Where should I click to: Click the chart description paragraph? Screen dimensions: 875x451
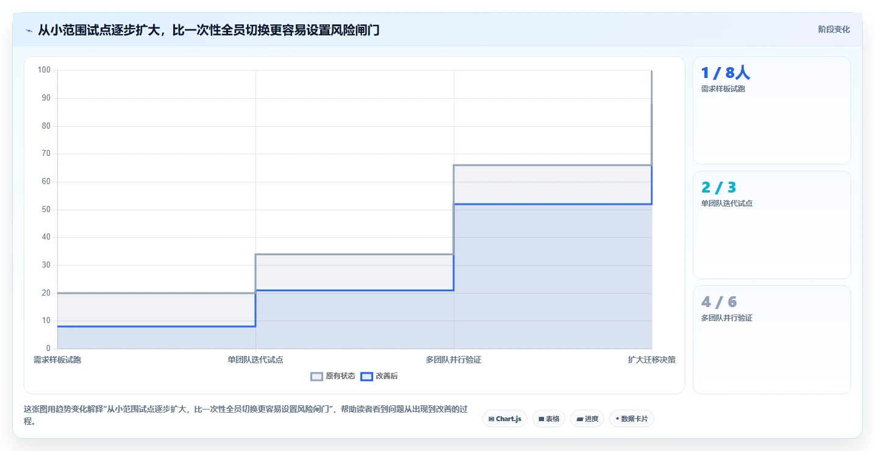(x=245, y=415)
